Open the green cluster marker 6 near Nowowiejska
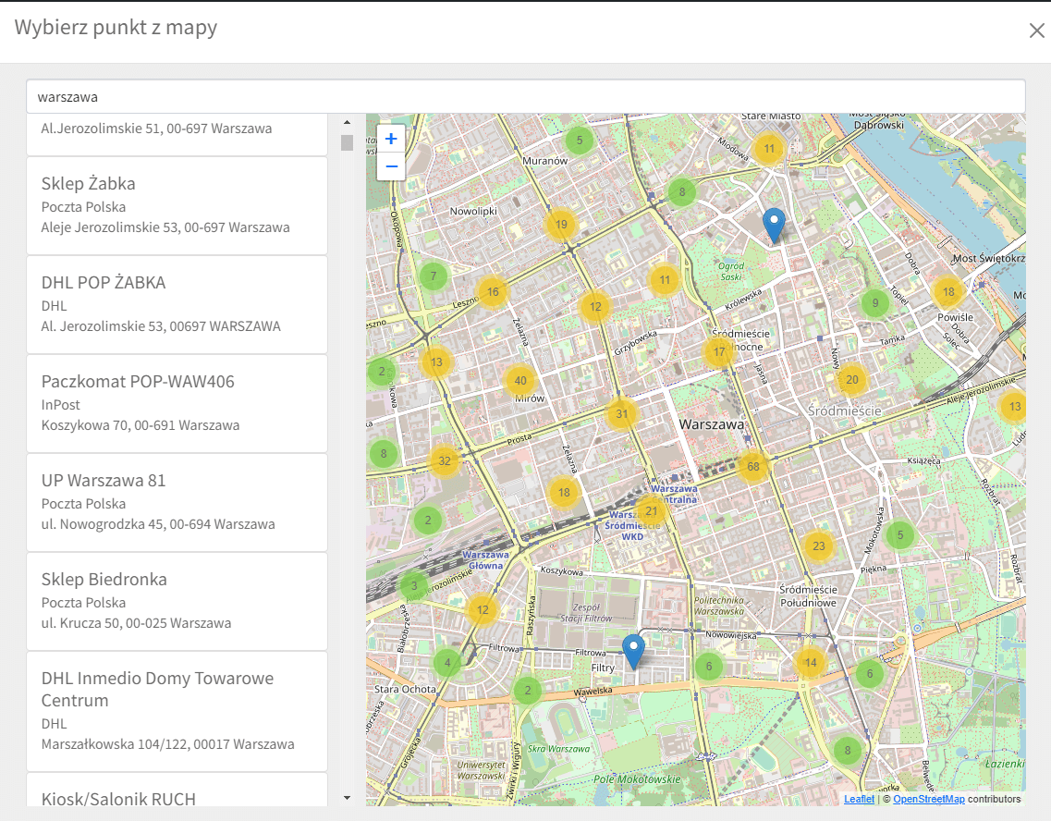The width and height of the screenshot is (1051, 821). click(708, 667)
